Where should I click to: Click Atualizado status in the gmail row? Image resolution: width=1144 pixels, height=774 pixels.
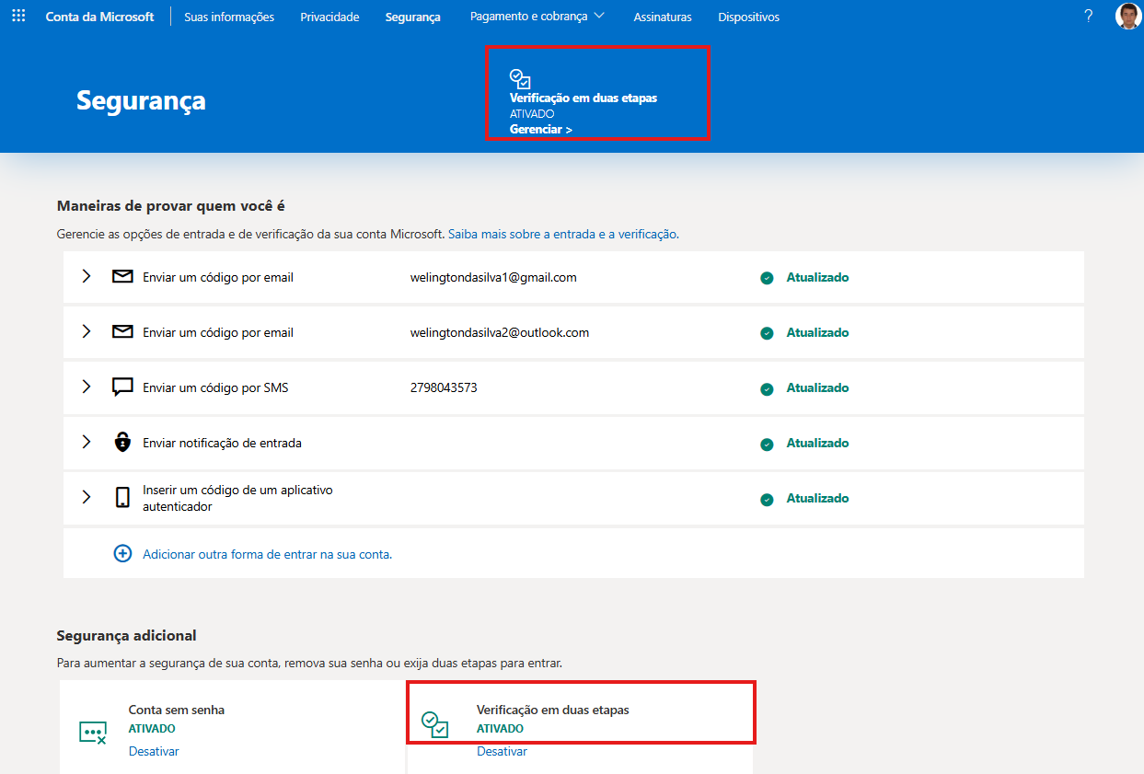tap(817, 277)
